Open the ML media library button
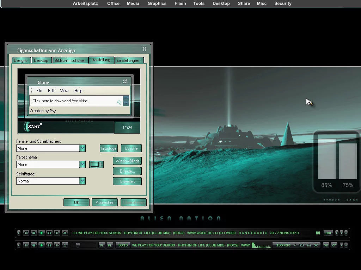 [x=110, y=245]
